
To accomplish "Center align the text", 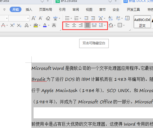I will pos(74,25).
